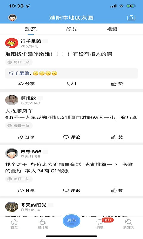Open comments on the 啊哦欧 post
This screenshot has width=143, height=239.
(71, 137)
